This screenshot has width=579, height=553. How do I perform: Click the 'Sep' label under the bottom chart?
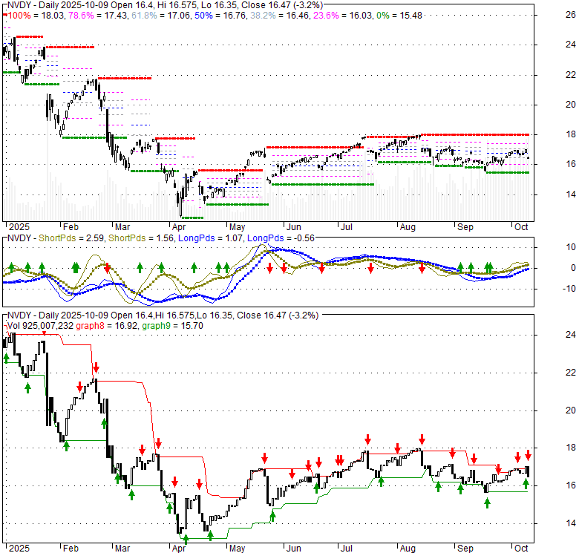(465, 549)
